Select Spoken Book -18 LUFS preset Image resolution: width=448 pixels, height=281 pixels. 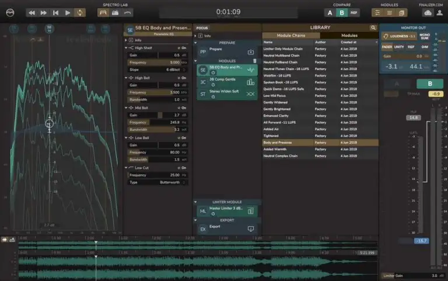[x=320, y=82]
